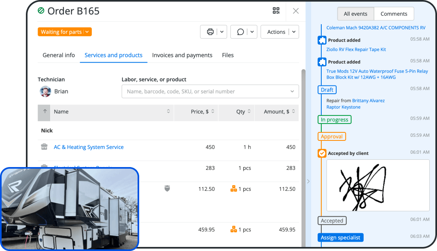Switch to Invoices and payments tab
The height and width of the screenshot is (251, 437).
182,55
